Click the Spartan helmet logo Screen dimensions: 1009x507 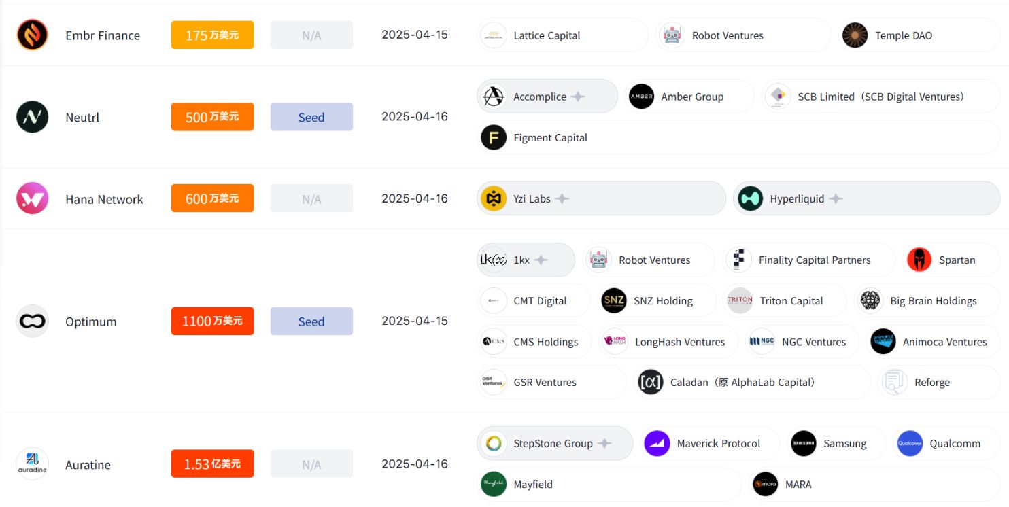click(x=919, y=260)
